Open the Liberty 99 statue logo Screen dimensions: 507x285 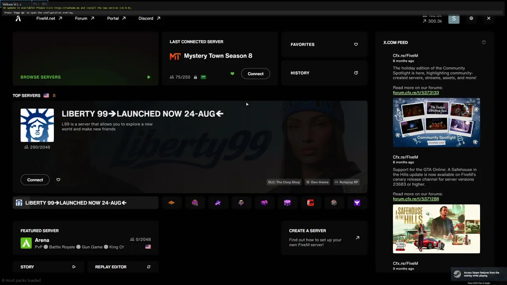coord(37,125)
